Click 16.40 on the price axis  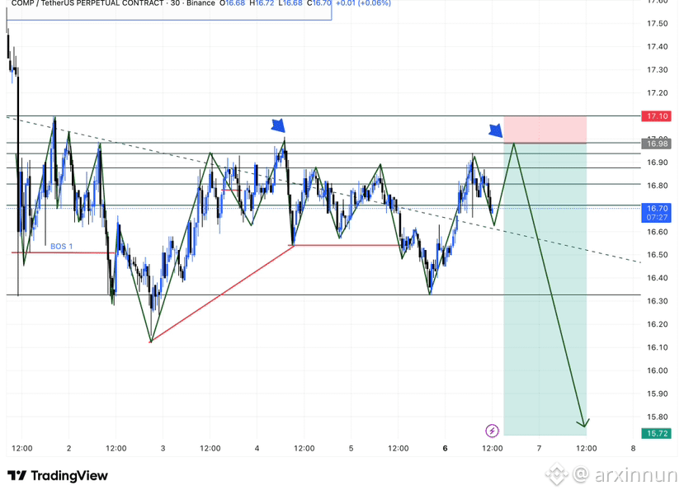pyautogui.click(x=657, y=278)
